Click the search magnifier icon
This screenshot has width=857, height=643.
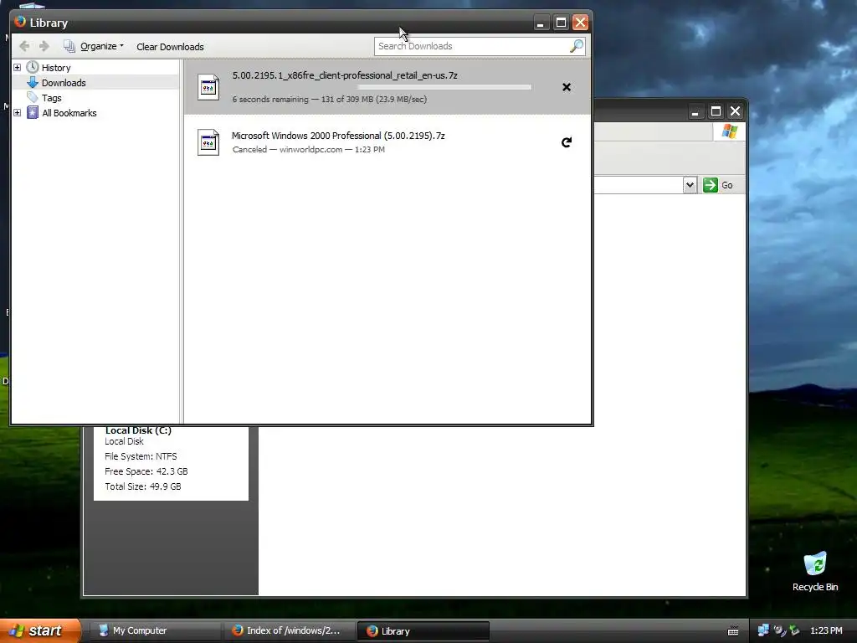click(577, 46)
